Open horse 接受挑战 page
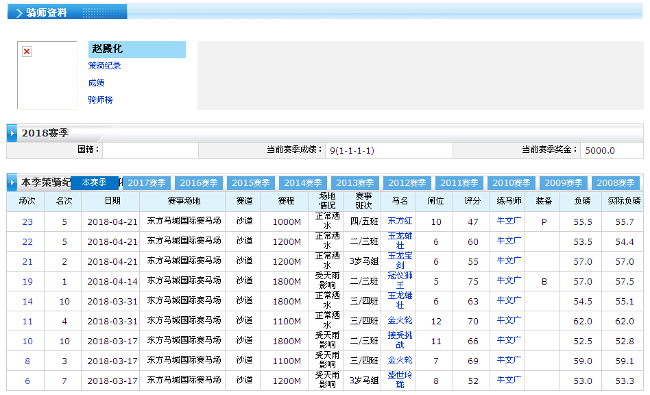Viewport: 650px width, 395px height. coord(400,340)
